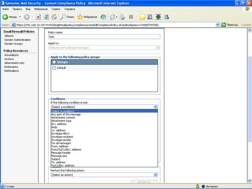Image resolution: width=252 pixels, height=189 pixels.
Task: Open Attacks in Email Firewall Policies
Action: [9, 36]
